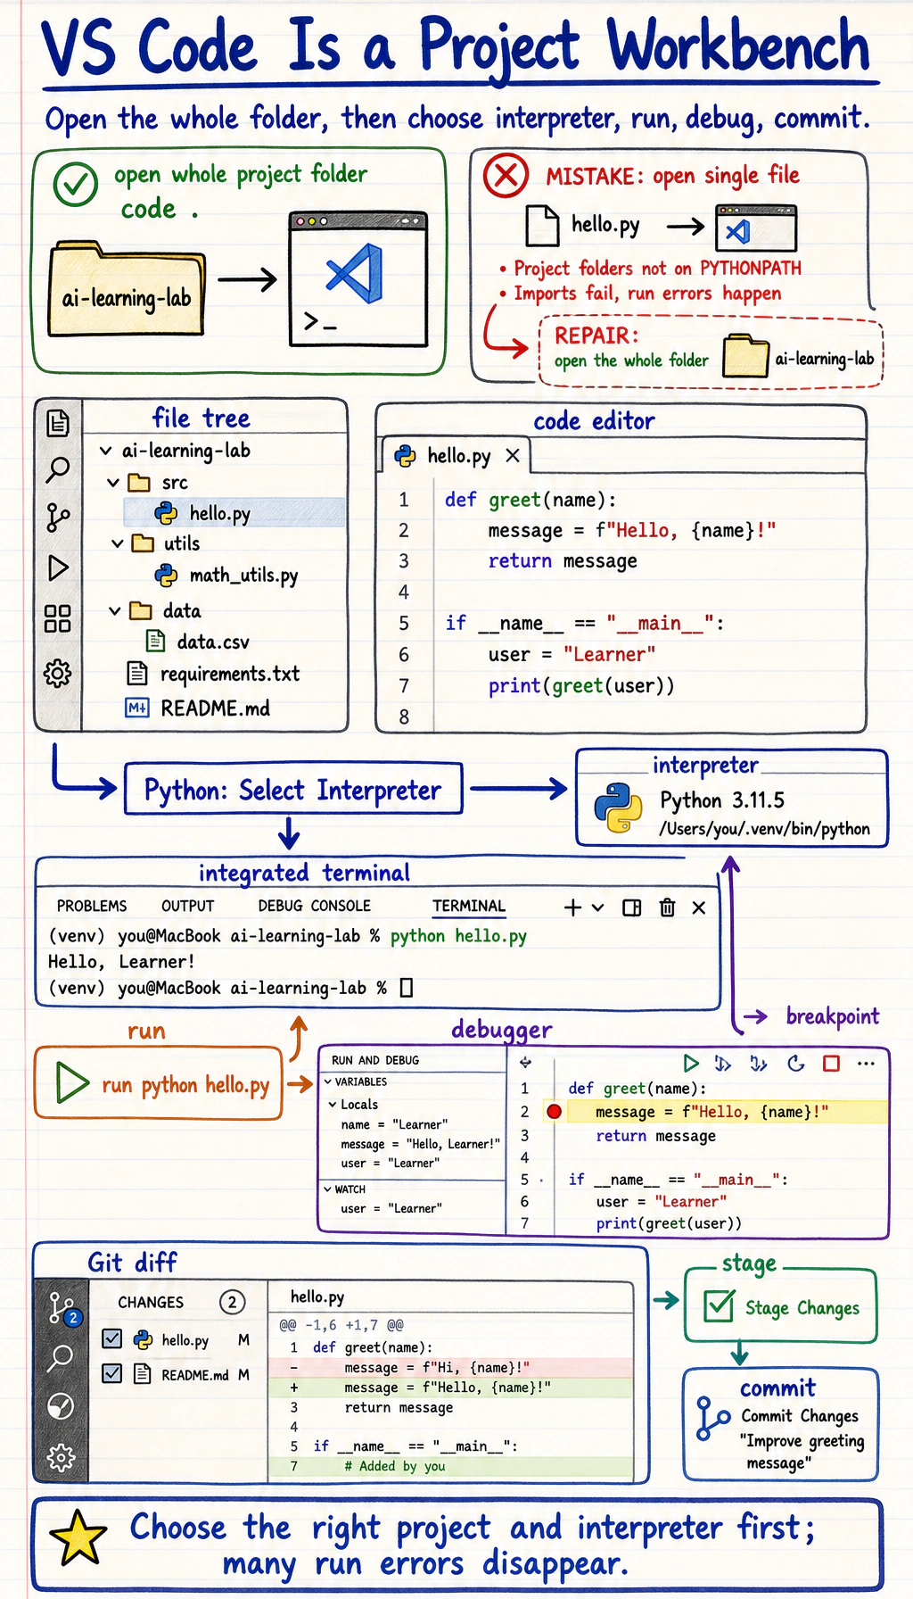Toggle the hello.py checkbox in CHANGES

tap(112, 1339)
